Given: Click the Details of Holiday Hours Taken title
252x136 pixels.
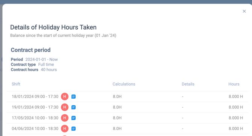Looking at the screenshot, I should click(53, 27).
